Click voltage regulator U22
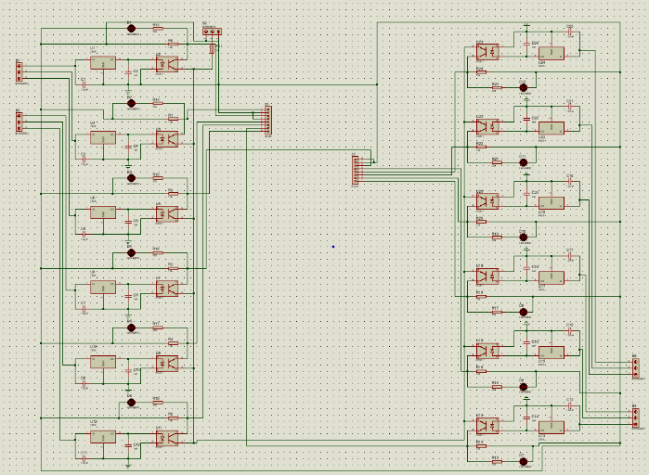The width and height of the screenshot is (649, 475). (552, 128)
